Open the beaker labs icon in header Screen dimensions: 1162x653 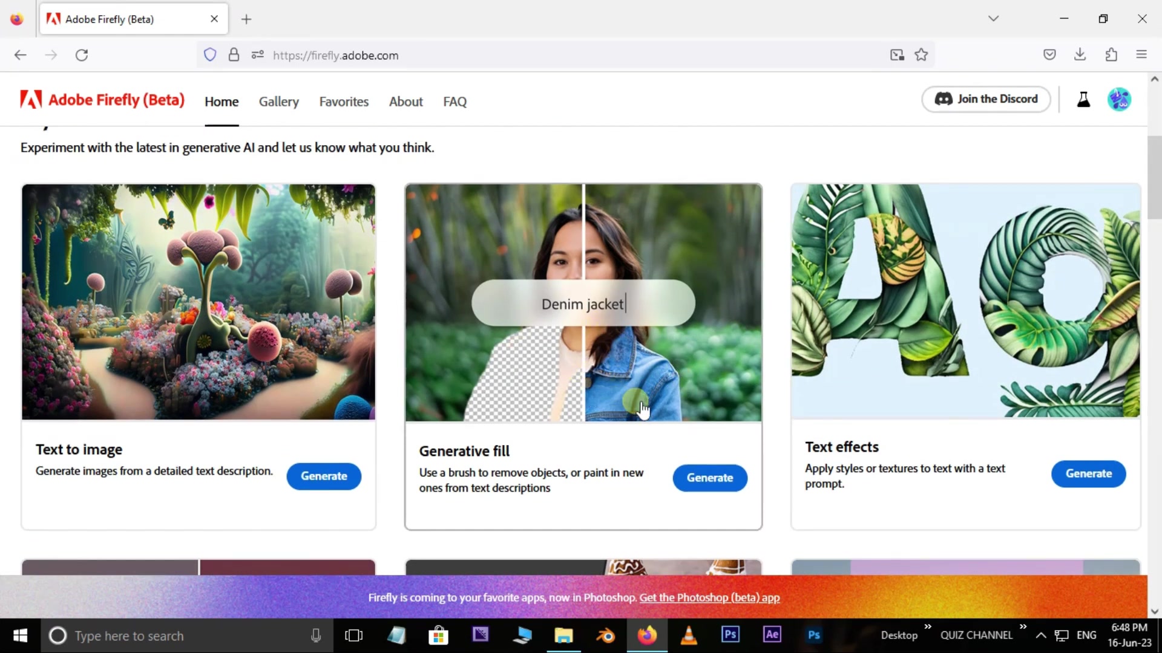pos(1083,100)
